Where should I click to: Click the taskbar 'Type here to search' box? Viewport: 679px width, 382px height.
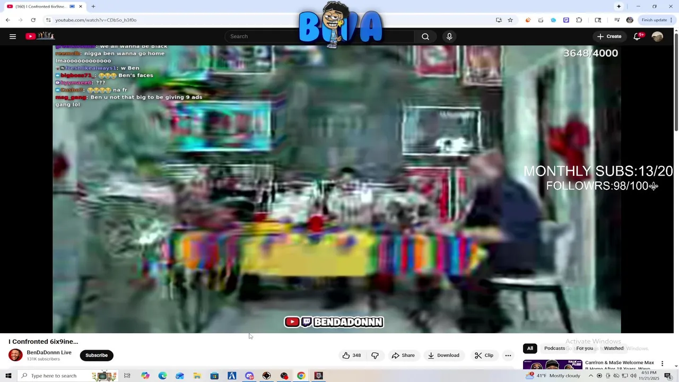tap(67, 376)
